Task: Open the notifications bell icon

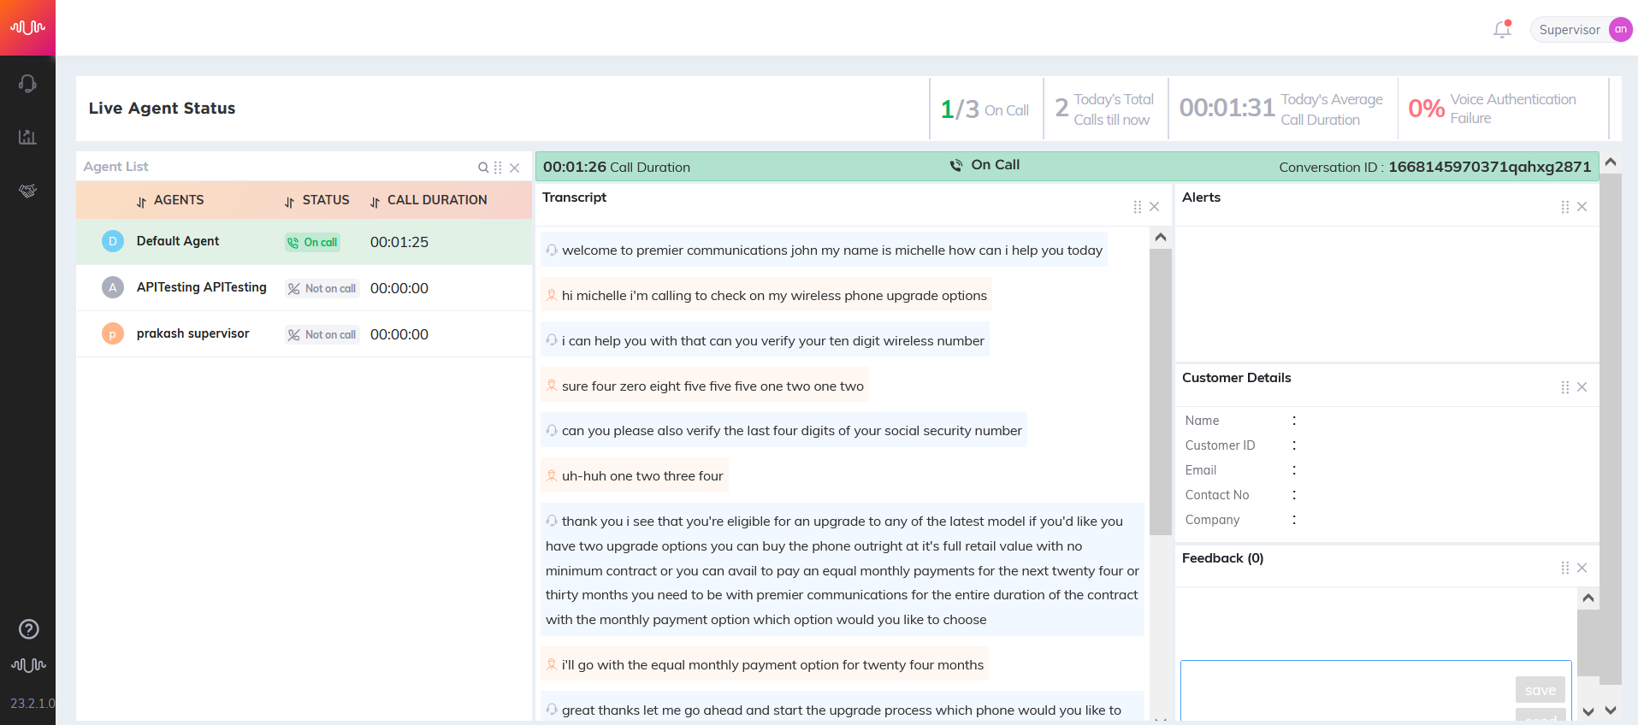Action: pyautogui.click(x=1502, y=29)
